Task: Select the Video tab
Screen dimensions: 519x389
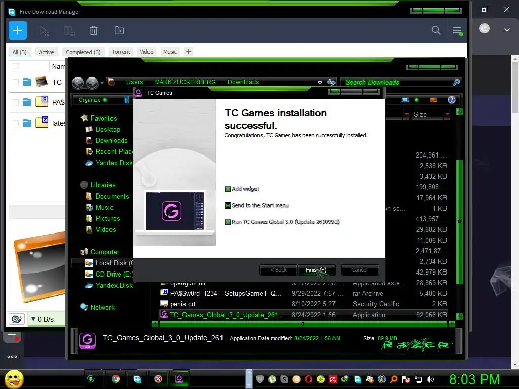Action: [146, 52]
